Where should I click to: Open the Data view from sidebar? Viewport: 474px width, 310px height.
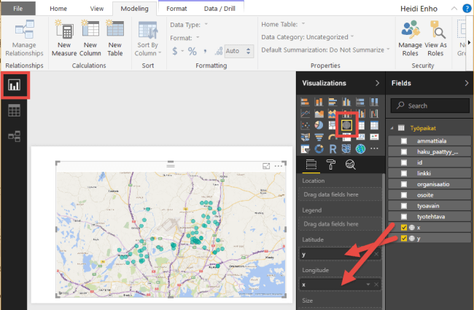(15, 111)
